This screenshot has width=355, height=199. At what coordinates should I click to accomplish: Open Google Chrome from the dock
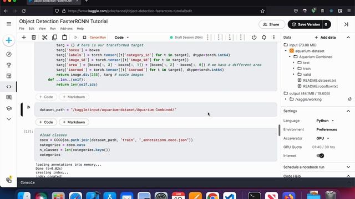click(x=212, y=196)
